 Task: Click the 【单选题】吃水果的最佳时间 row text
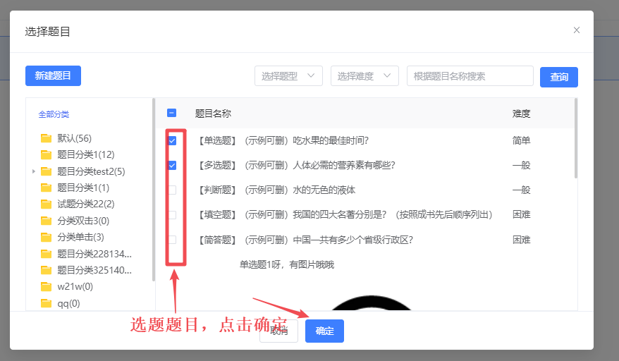[x=282, y=140]
